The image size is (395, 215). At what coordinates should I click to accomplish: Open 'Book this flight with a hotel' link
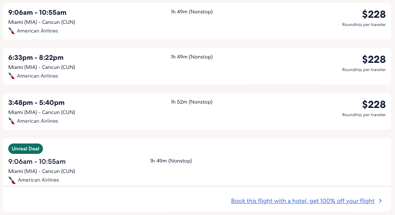pyautogui.click(x=303, y=201)
